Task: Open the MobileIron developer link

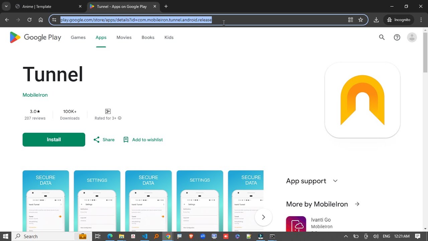Action: (35, 95)
